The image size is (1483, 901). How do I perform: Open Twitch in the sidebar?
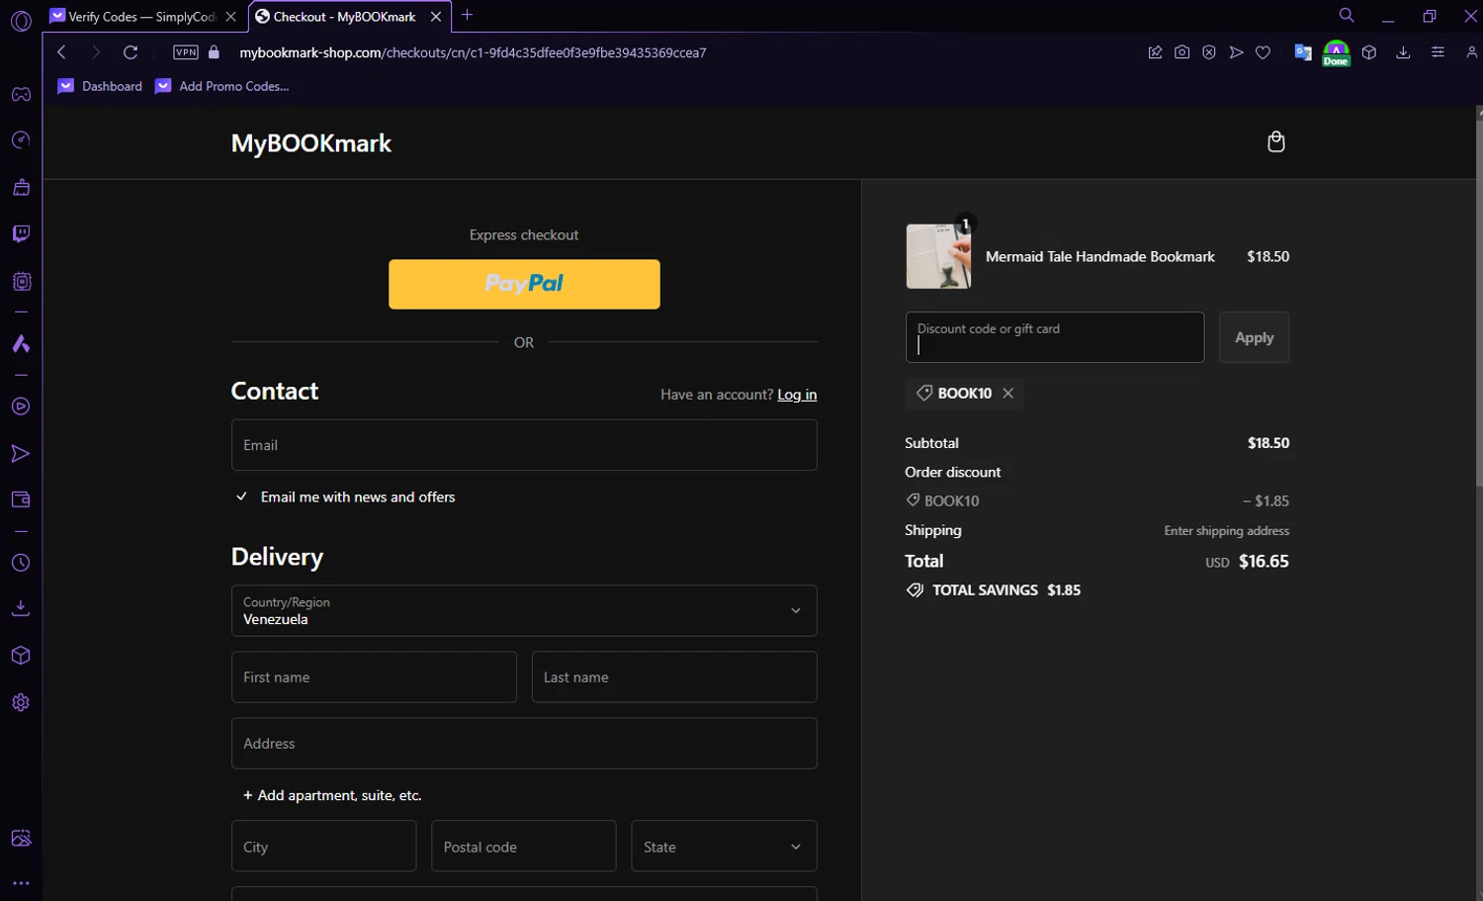pos(21,233)
